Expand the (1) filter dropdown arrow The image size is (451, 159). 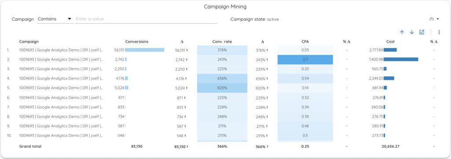[438, 19]
